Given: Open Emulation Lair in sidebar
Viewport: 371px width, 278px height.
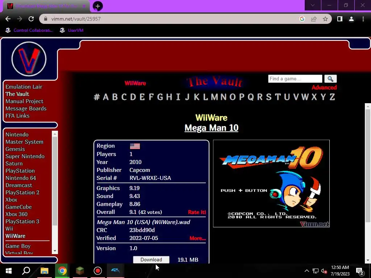Looking at the screenshot, I should click(24, 87).
